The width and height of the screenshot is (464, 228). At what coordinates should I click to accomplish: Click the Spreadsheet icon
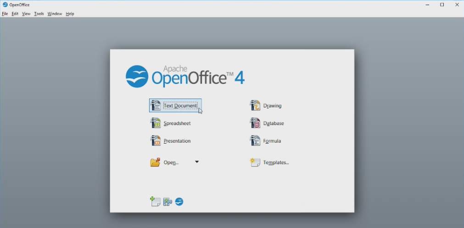tap(156, 123)
